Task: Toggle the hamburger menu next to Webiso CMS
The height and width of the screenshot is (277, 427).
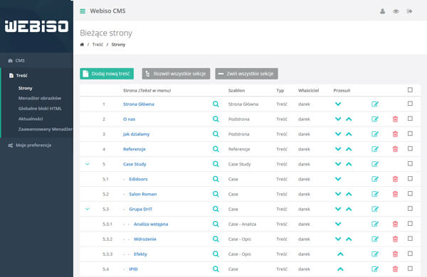Action: [x=83, y=11]
